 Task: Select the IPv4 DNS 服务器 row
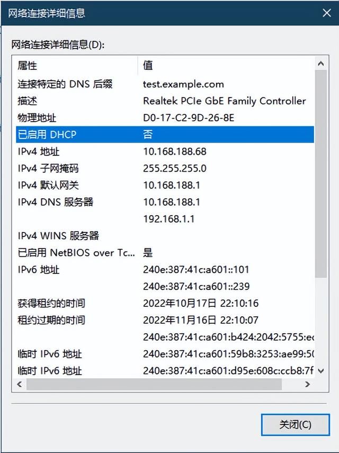165,202
